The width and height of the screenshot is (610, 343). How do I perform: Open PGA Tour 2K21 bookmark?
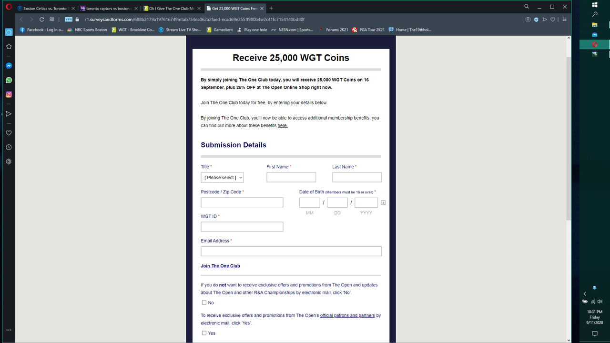pyautogui.click(x=368, y=30)
